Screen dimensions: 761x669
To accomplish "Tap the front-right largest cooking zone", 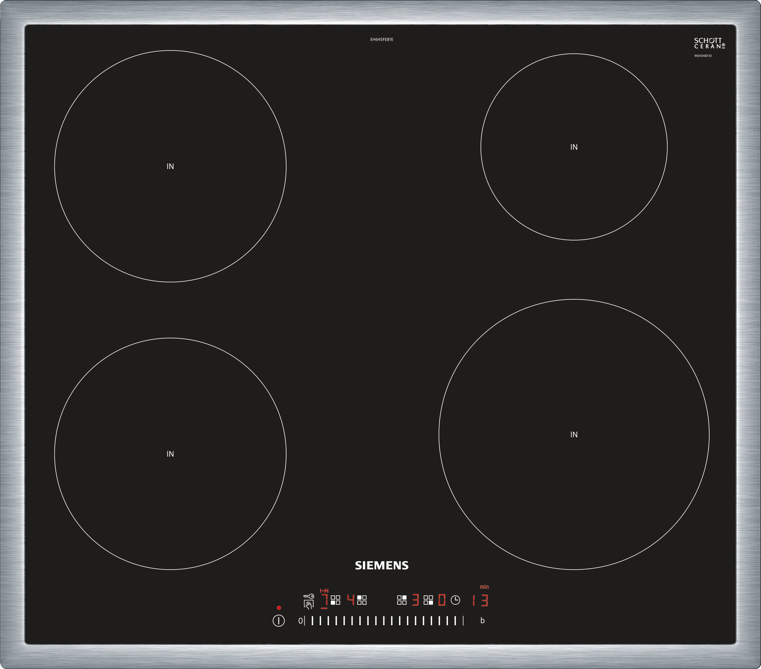I will coord(574,434).
